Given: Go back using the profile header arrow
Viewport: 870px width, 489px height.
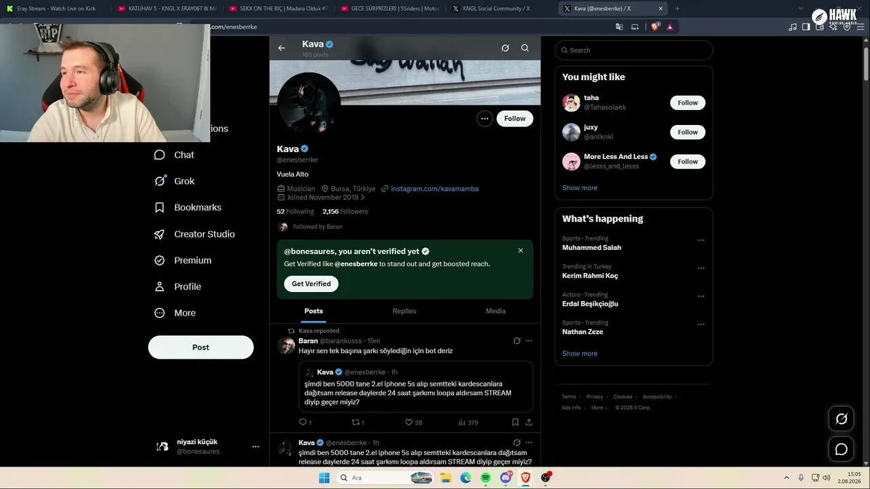Looking at the screenshot, I should point(281,48).
